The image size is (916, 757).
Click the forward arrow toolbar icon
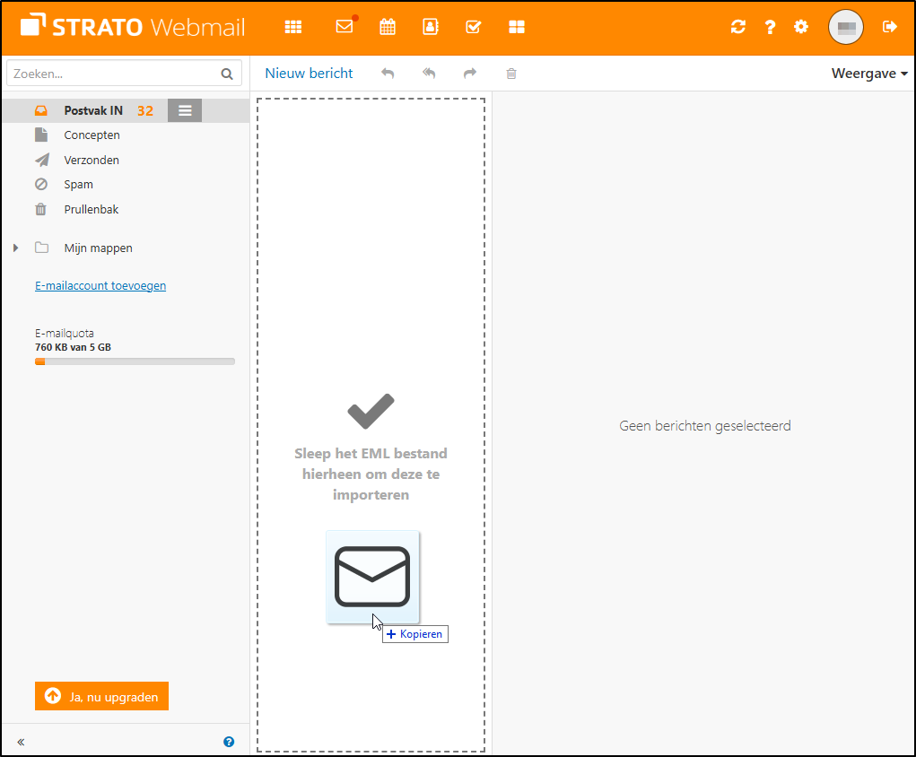[x=469, y=73]
